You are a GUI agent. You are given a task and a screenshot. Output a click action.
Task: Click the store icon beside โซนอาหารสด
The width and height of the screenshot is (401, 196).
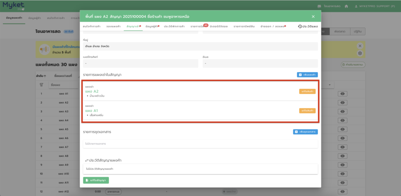(320, 6)
